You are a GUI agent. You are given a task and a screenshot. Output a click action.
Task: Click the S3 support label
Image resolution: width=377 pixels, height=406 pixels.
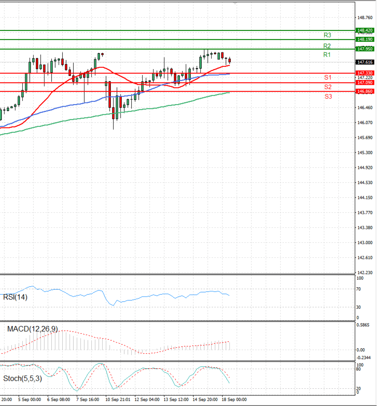click(328, 97)
